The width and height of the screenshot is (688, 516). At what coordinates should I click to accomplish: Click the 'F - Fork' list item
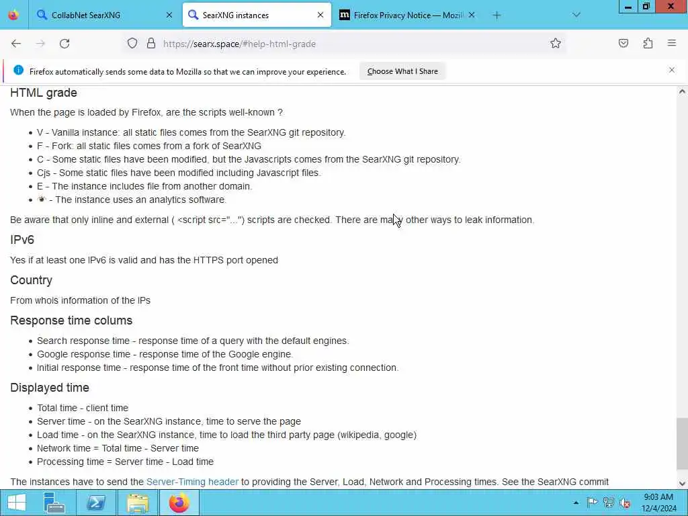149,146
